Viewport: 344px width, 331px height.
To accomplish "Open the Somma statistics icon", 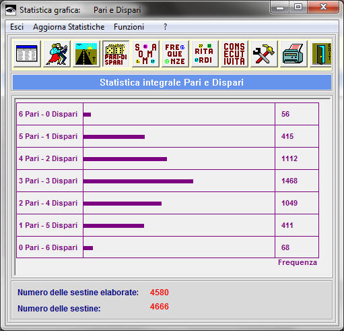I will (145, 54).
